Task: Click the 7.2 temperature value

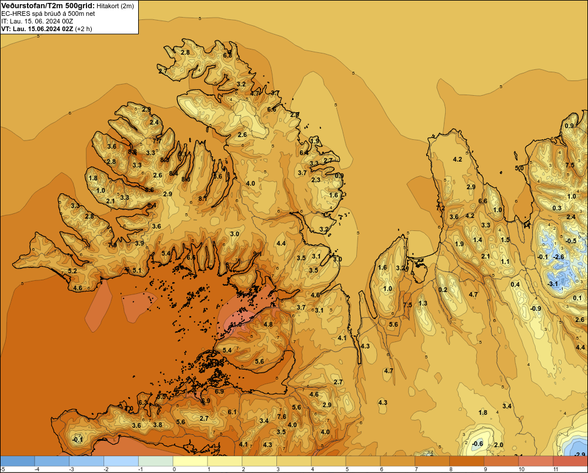Action: pyautogui.click(x=440, y=207)
